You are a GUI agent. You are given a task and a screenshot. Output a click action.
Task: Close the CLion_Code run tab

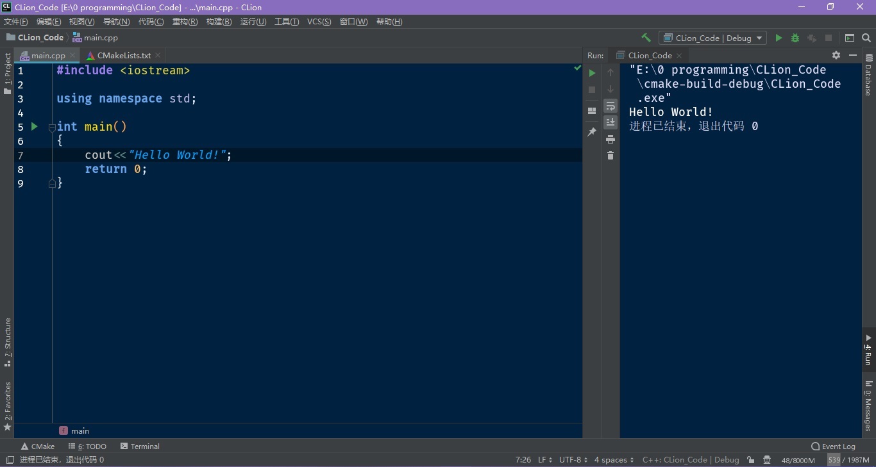tap(679, 56)
